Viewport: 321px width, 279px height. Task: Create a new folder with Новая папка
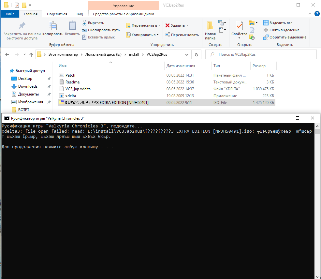coord(210,30)
